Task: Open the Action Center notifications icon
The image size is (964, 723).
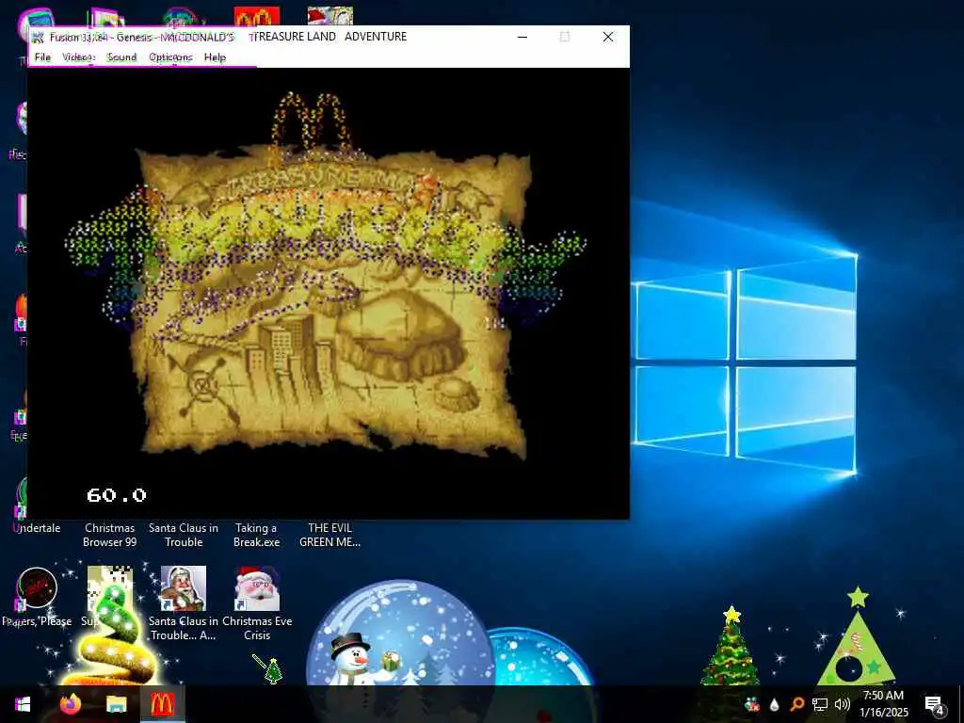Action: 934,704
